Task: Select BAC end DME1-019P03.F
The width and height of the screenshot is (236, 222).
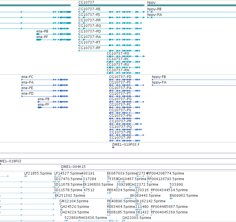Action: point(126,145)
